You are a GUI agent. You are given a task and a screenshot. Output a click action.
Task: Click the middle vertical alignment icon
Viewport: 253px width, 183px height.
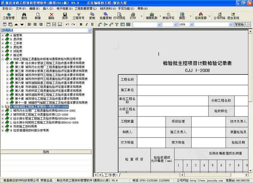pyautogui.click(x=54, y=24)
